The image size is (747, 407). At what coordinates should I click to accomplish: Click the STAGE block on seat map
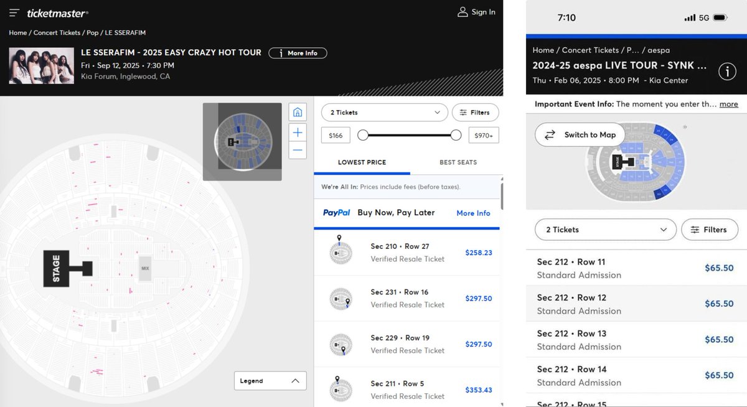[56, 269]
